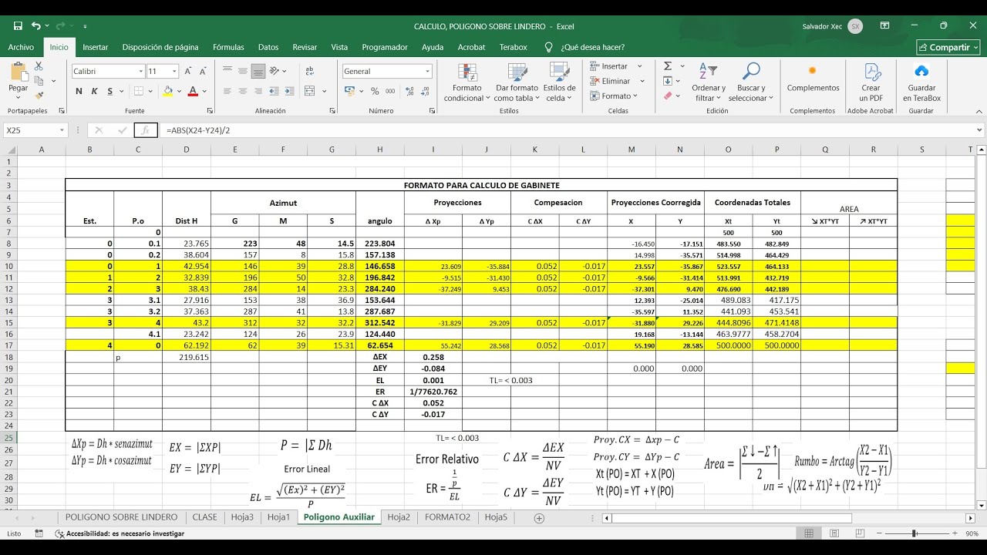Decrease the font size
This screenshot has width=987, height=555.
[202, 71]
